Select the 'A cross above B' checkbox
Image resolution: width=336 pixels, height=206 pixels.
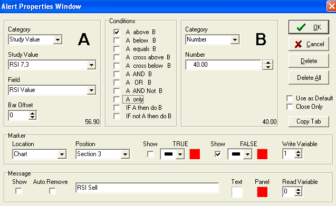click(x=117, y=57)
